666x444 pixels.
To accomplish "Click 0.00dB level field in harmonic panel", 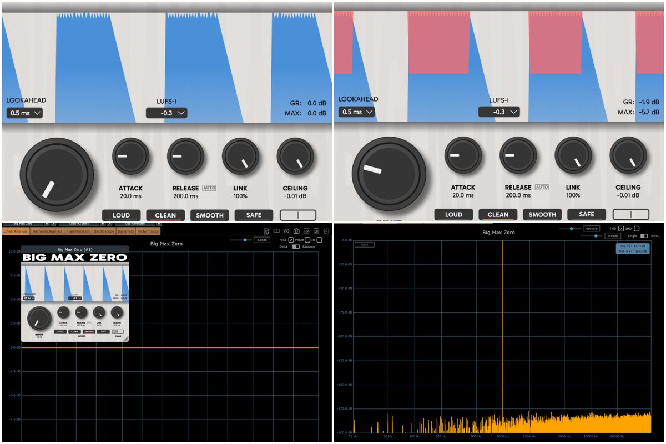I will 612,235.
